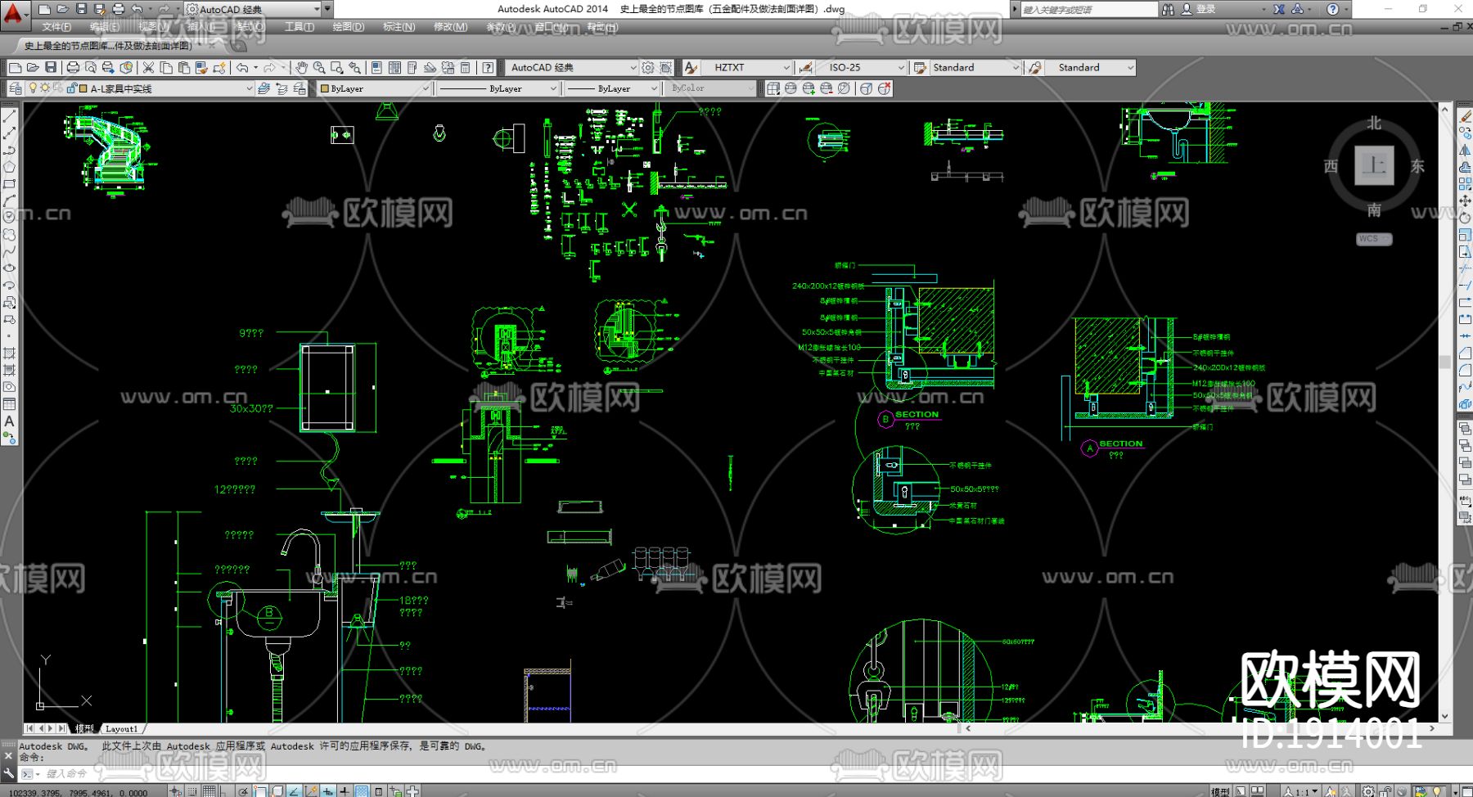The height and width of the screenshot is (797, 1473).
Task: Select the Cut scissors icon
Action: (x=148, y=67)
